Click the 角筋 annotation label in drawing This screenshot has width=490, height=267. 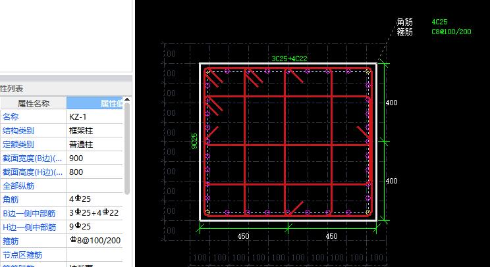coord(404,22)
